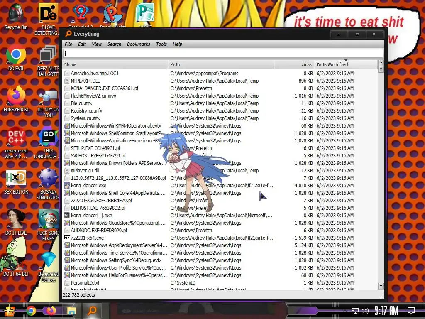The width and height of the screenshot is (425, 319).
Task: Open the Help menu
Action: click(177, 44)
